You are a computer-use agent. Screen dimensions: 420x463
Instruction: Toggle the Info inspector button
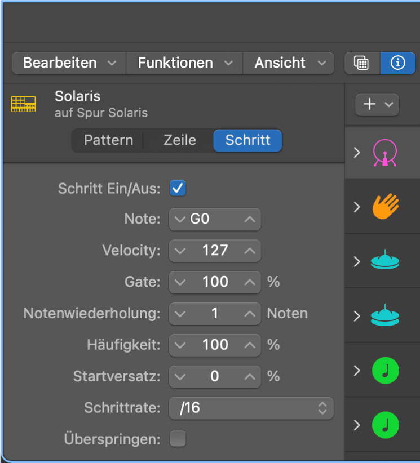click(x=397, y=63)
